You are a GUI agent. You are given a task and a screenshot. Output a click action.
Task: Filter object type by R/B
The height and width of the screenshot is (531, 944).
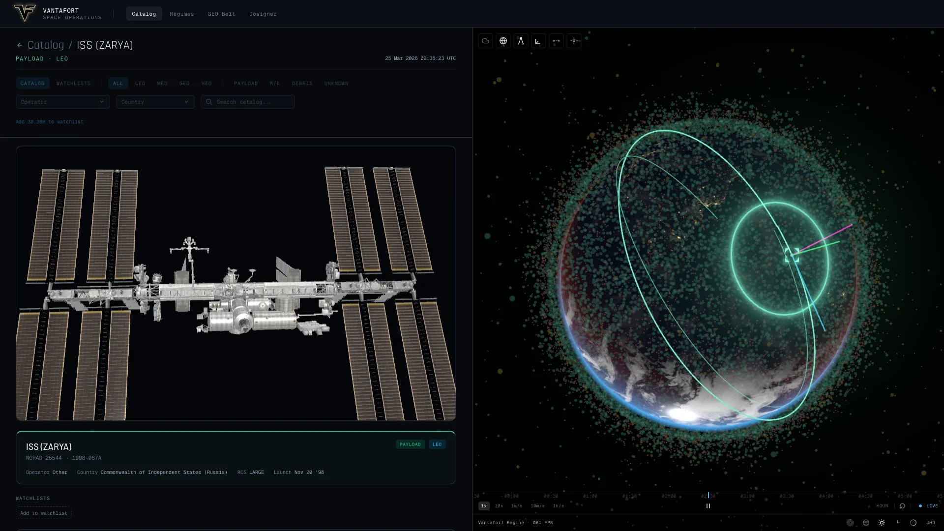pos(275,83)
